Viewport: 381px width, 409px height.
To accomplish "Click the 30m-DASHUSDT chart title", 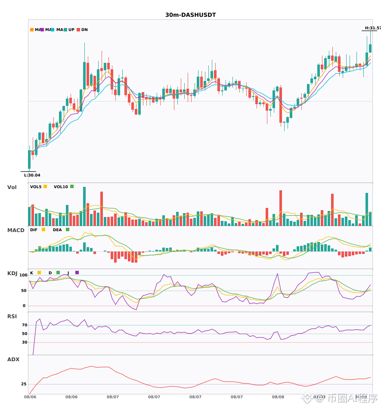I will point(191,15).
